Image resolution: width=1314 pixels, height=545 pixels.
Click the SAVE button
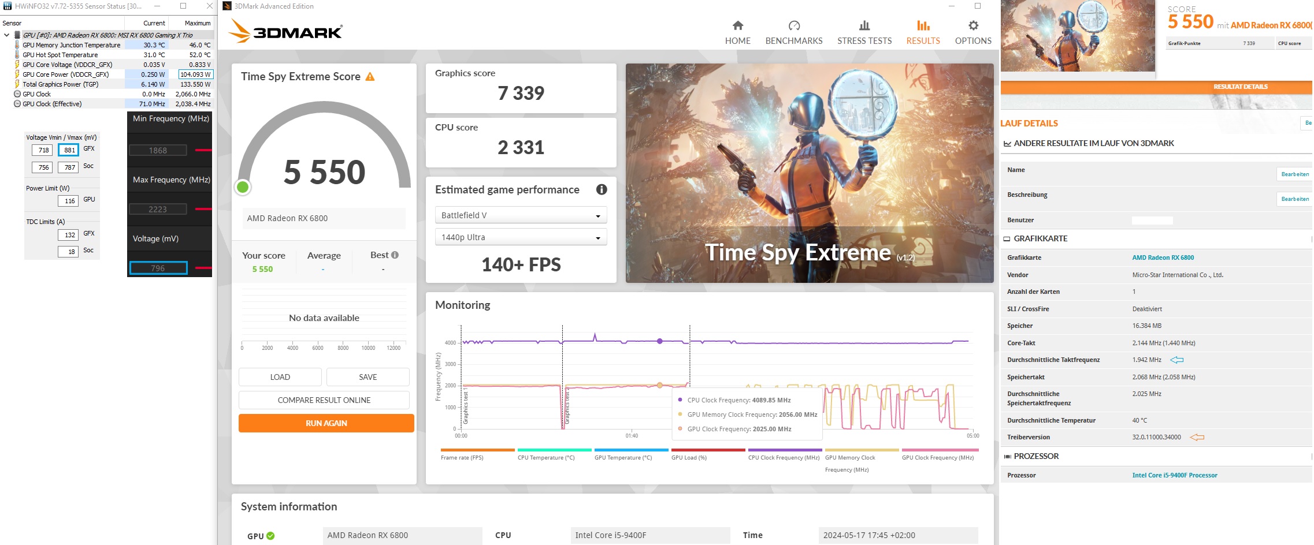[368, 377]
